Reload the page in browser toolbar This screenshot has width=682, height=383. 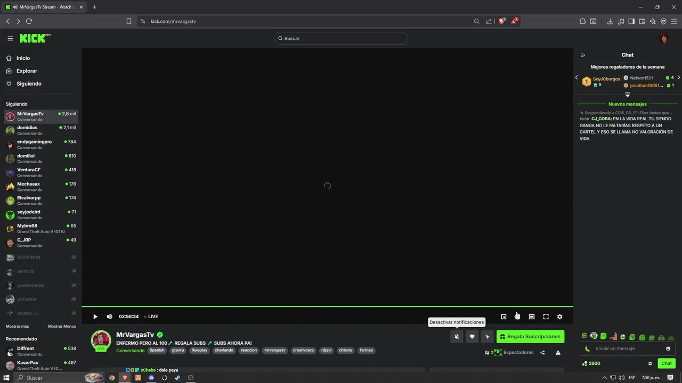click(x=29, y=21)
